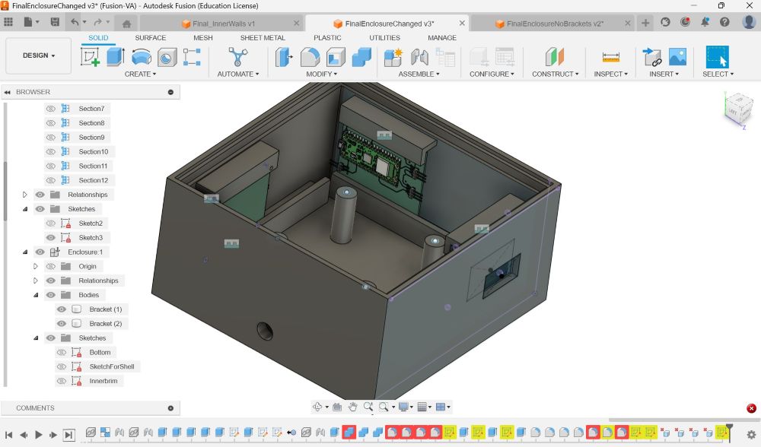Image resolution: width=761 pixels, height=447 pixels.
Task: Click the Rectangular Pattern icon in Create
Action: [x=192, y=57]
